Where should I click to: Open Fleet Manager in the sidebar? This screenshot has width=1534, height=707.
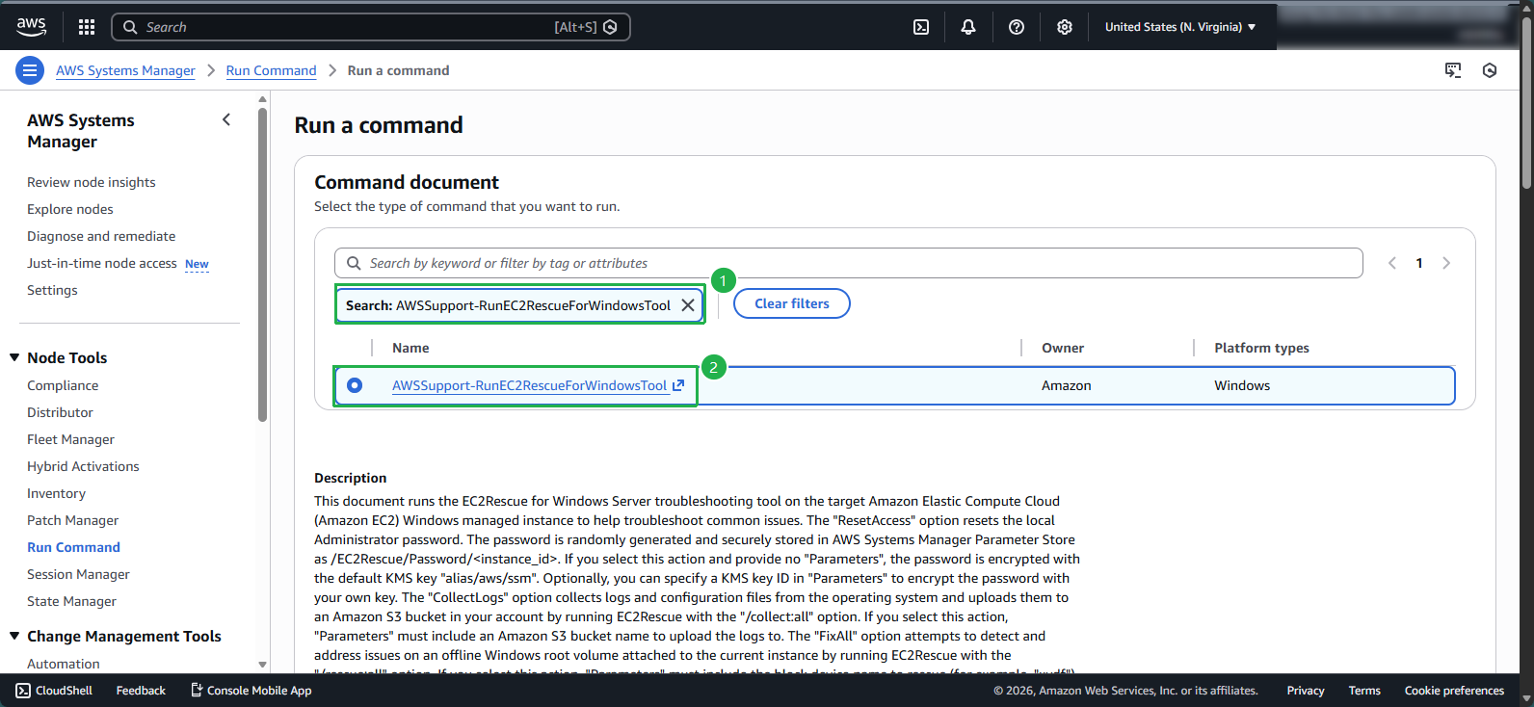(70, 439)
